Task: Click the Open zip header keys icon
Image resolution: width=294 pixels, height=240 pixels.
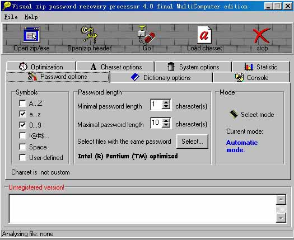Action: [89, 34]
